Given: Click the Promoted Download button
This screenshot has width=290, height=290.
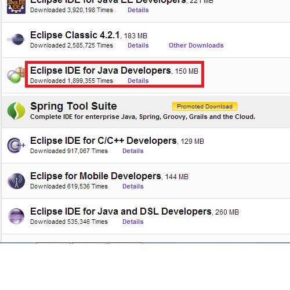Looking at the screenshot, I should pyautogui.click(x=205, y=107).
